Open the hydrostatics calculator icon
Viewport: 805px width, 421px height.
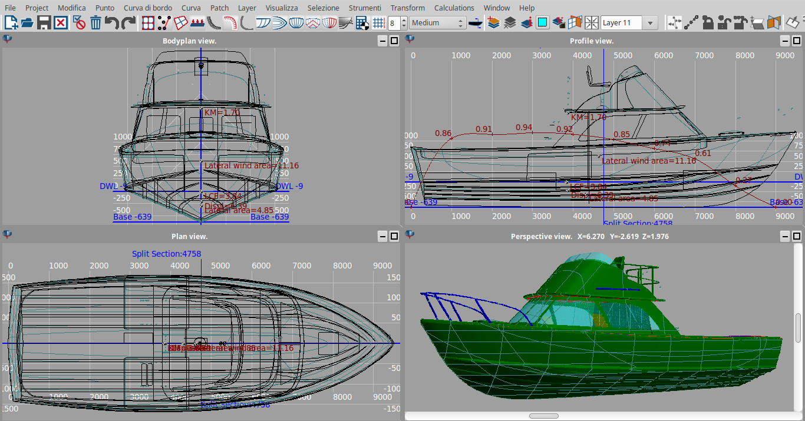point(362,23)
